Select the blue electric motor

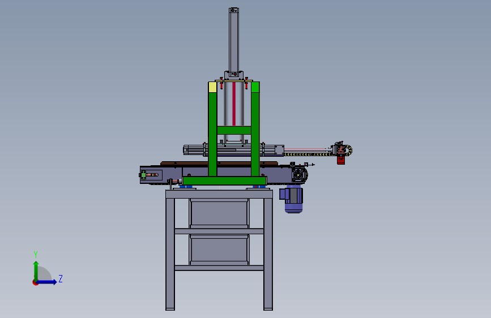tap(292, 199)
